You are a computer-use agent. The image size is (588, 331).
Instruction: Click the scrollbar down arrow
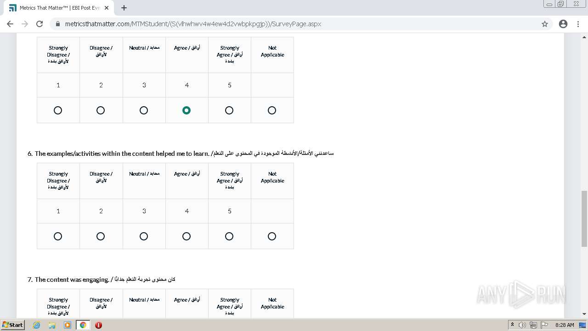click(584, 314)
